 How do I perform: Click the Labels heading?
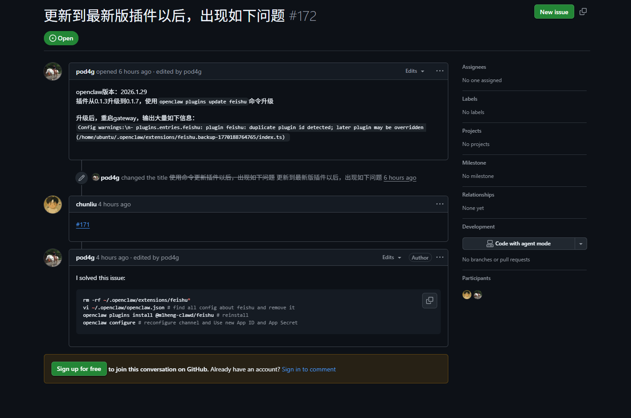470,99
